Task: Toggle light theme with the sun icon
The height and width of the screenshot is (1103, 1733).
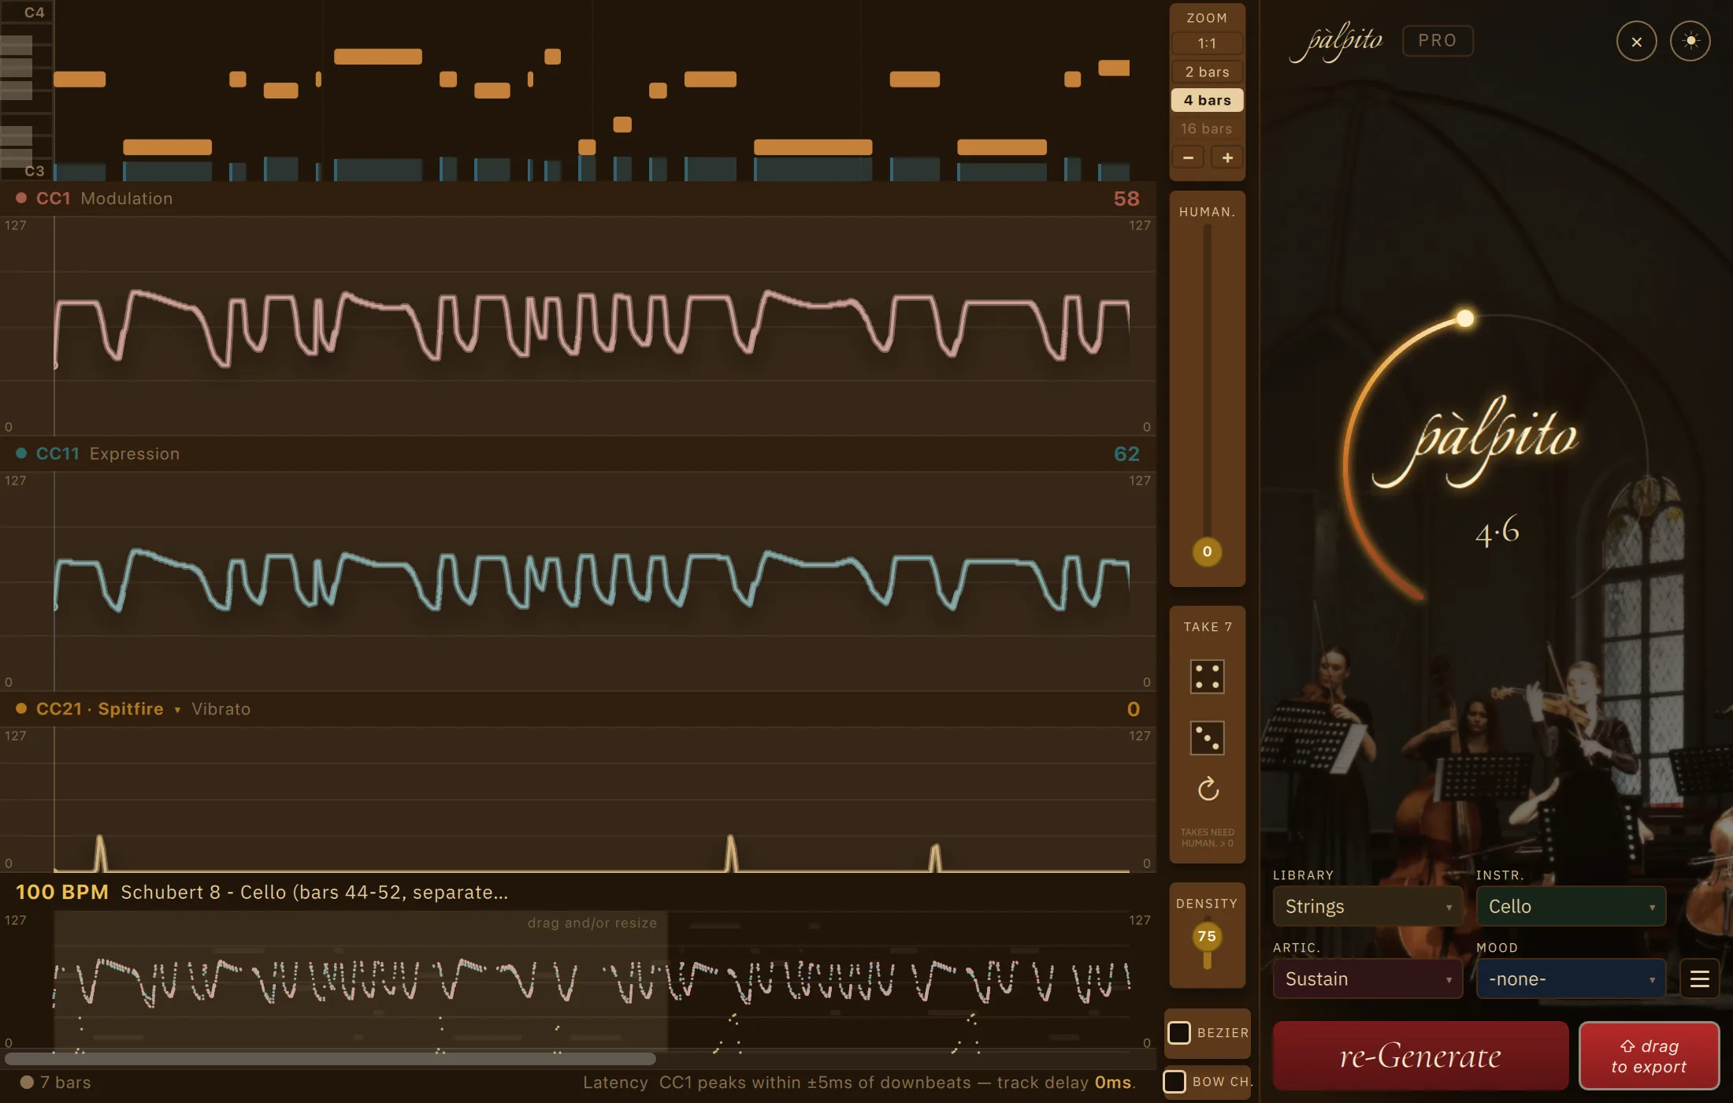Action: pyautogui.click(x=1690, y=42)
